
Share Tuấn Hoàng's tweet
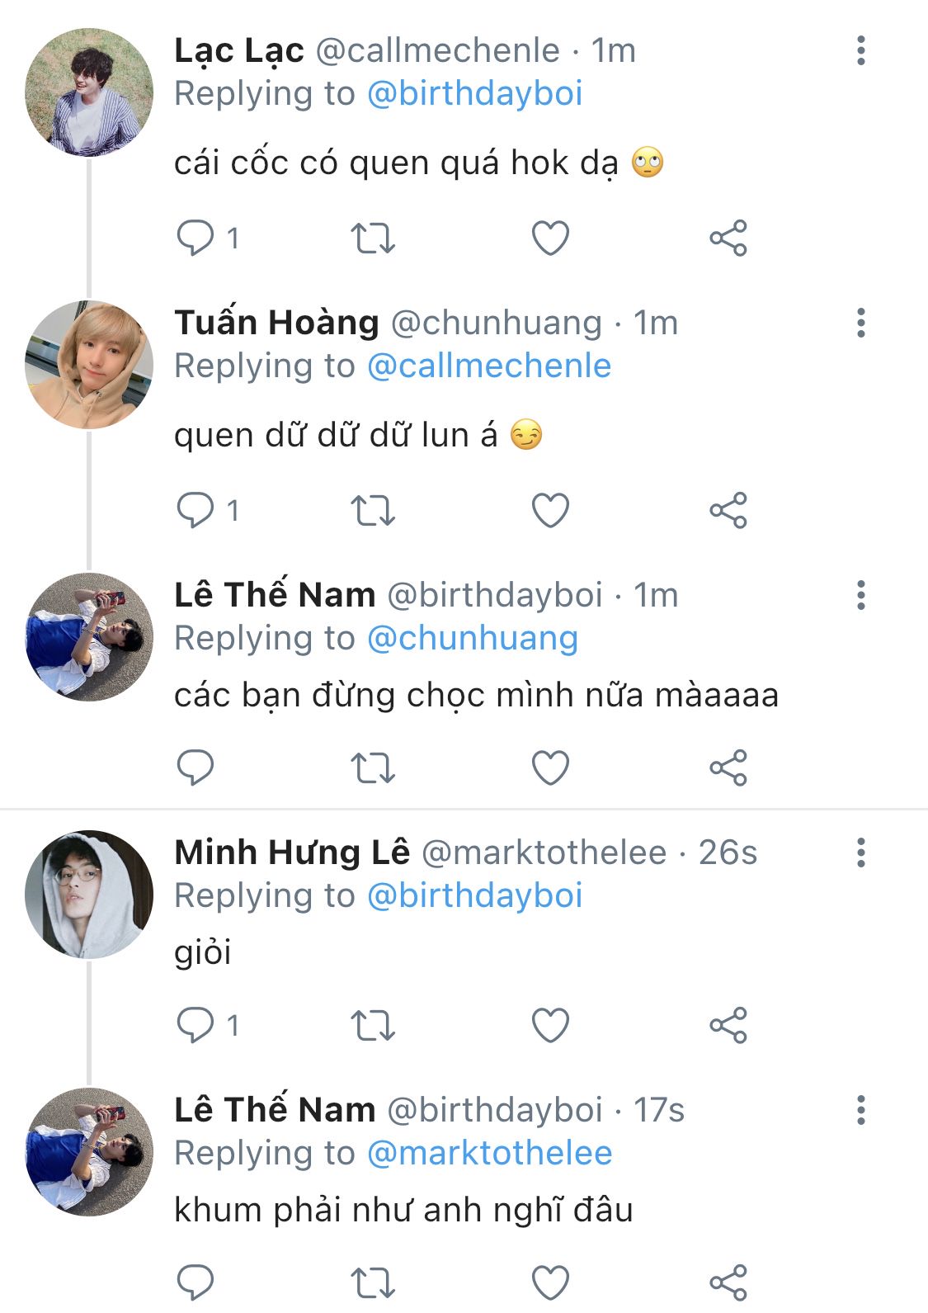pos(728,510)
